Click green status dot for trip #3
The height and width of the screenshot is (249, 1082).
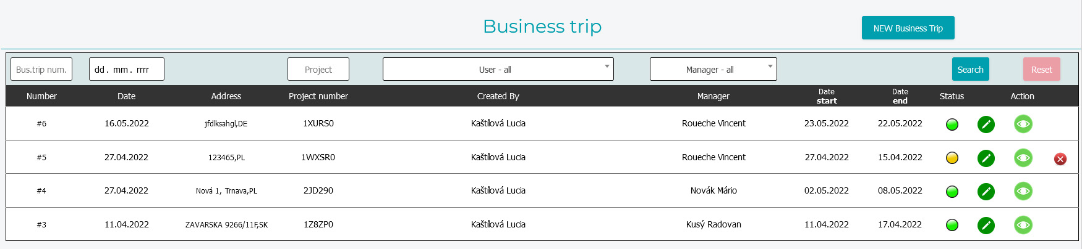(952, 226)
